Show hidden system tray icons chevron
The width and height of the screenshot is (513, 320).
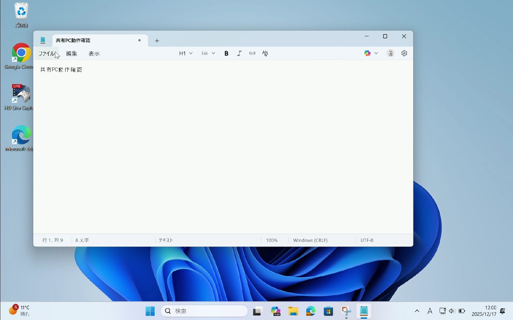[x=417, y=311]
